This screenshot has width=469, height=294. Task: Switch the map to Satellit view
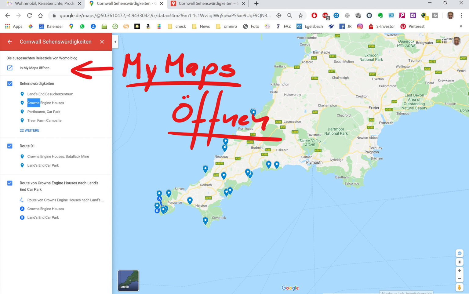(128, 280)
